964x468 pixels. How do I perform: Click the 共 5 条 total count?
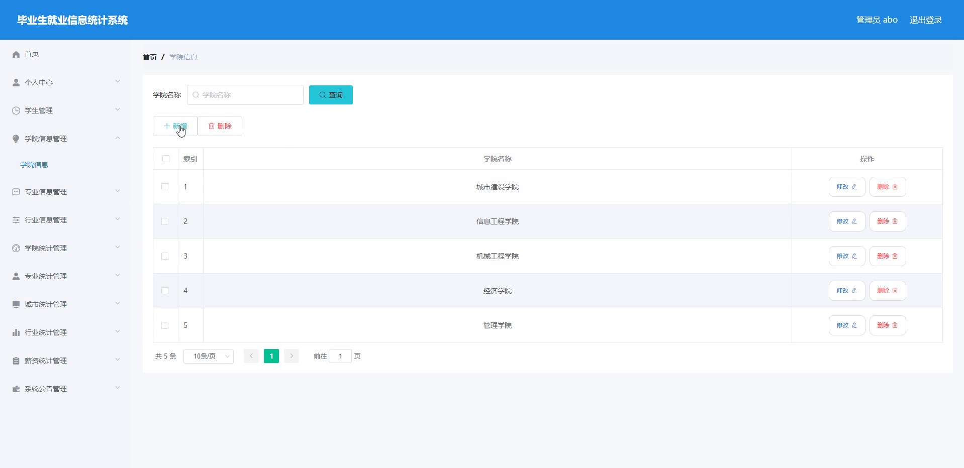point(165,356)
